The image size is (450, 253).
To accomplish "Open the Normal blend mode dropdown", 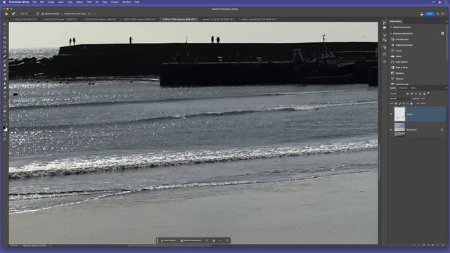I will point(400,98).
